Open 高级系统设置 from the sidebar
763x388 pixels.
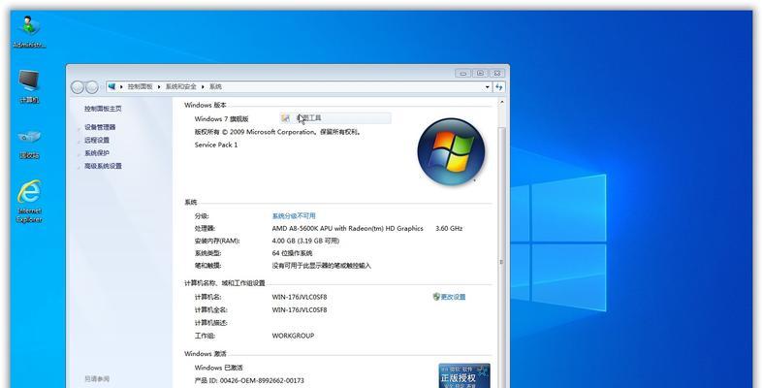click(x=103, y=166)
